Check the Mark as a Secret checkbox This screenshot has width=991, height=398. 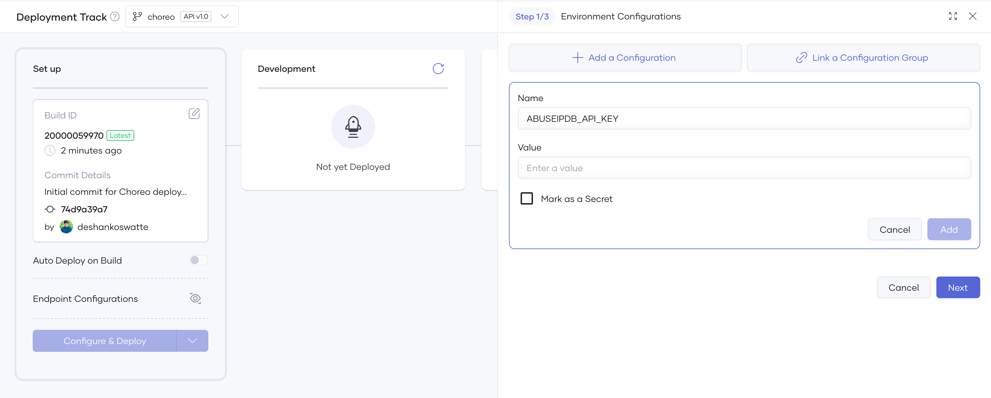pyautogui.click(x=527, y=198)
